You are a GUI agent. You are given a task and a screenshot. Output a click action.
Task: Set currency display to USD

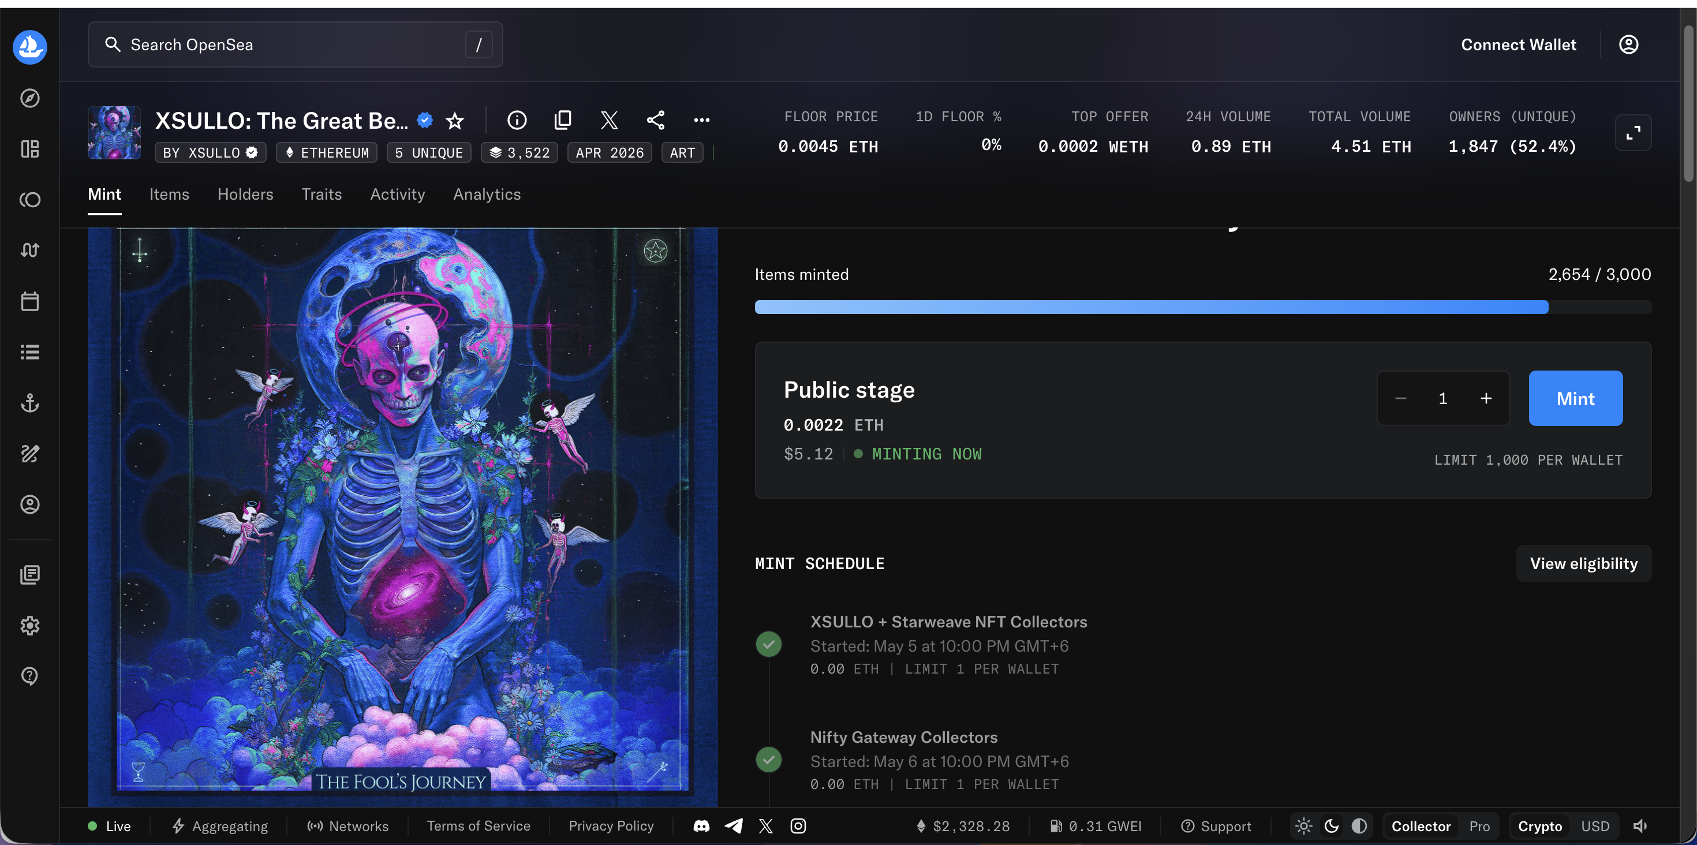1595,827
